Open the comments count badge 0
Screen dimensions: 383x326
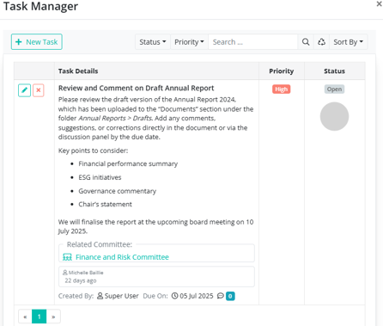tap(230, 296)
